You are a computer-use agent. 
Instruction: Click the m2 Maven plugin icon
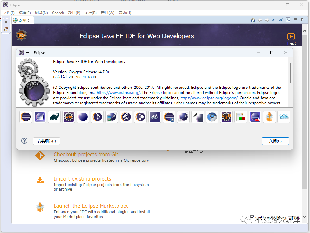coord(255,117)
